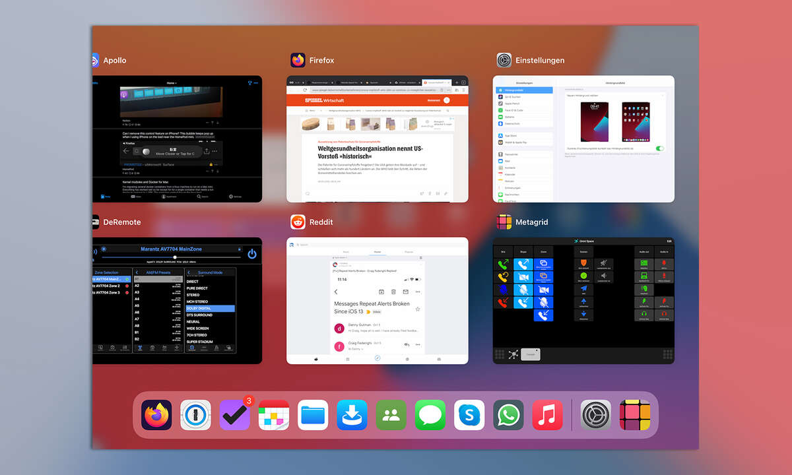Tap the green phone button in the Metagrid card

tap(503, 265)
